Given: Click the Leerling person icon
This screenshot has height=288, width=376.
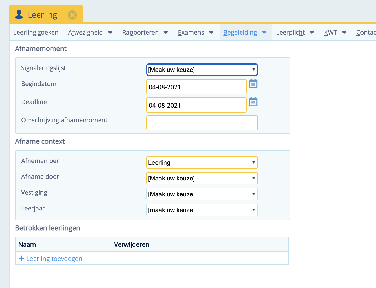Looking at the screenshot, I should 19,14.
